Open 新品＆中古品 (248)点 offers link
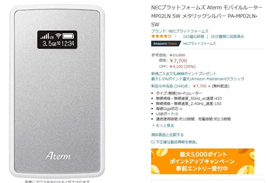The height and width of the screenshot is (183, 267). [x=171, y=86]
